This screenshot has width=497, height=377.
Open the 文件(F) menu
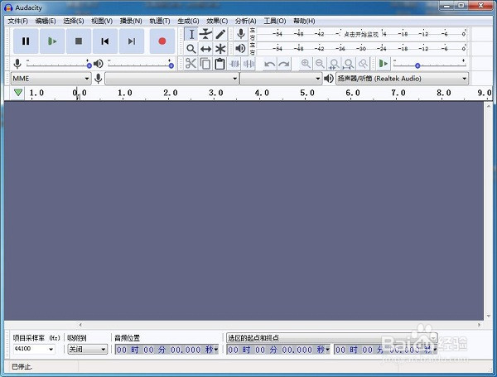tap(17, 21)
